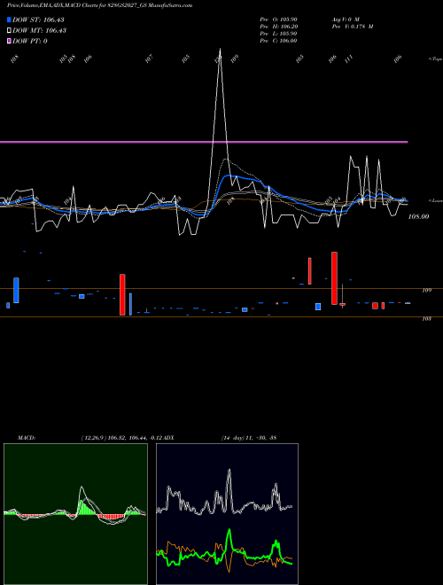The width and height of the screenshot is (443, 585).
Task: Click the 'Pre L: 105.90' value
Action: click(x=278, y=34)
